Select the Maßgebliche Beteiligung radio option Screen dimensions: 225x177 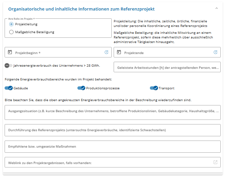pyautogui.click(x=11, y=32)
